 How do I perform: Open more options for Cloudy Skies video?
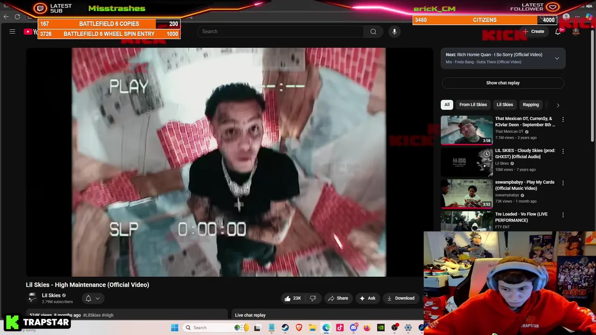(563, 151)
